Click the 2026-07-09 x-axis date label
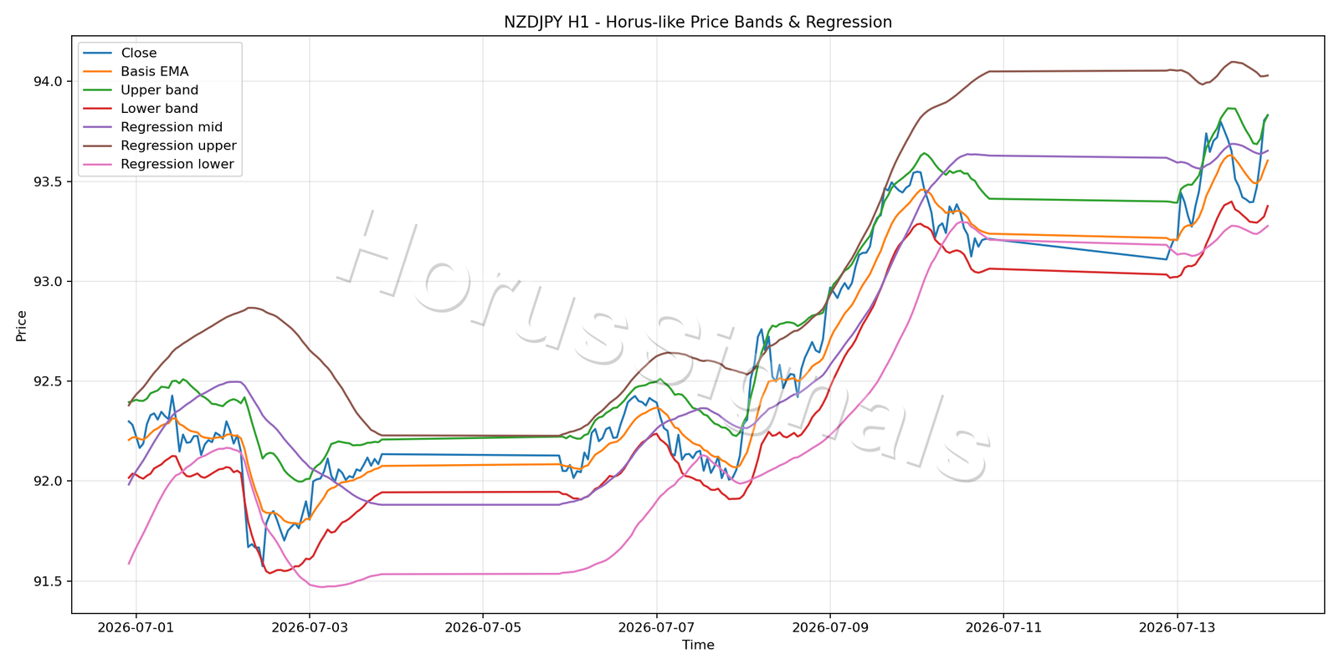Image resolution: width=1339 pixels, height=669 pixels. click(x=830, y=627)
